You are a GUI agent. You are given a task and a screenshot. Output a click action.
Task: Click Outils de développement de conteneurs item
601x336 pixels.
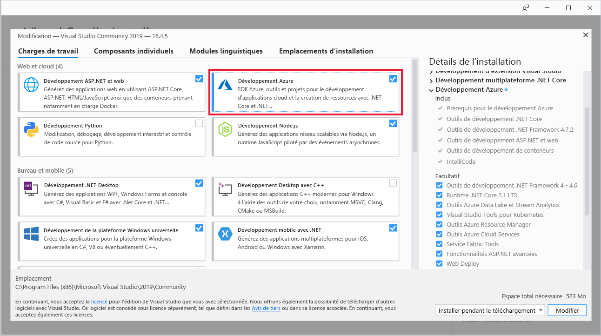500,151
